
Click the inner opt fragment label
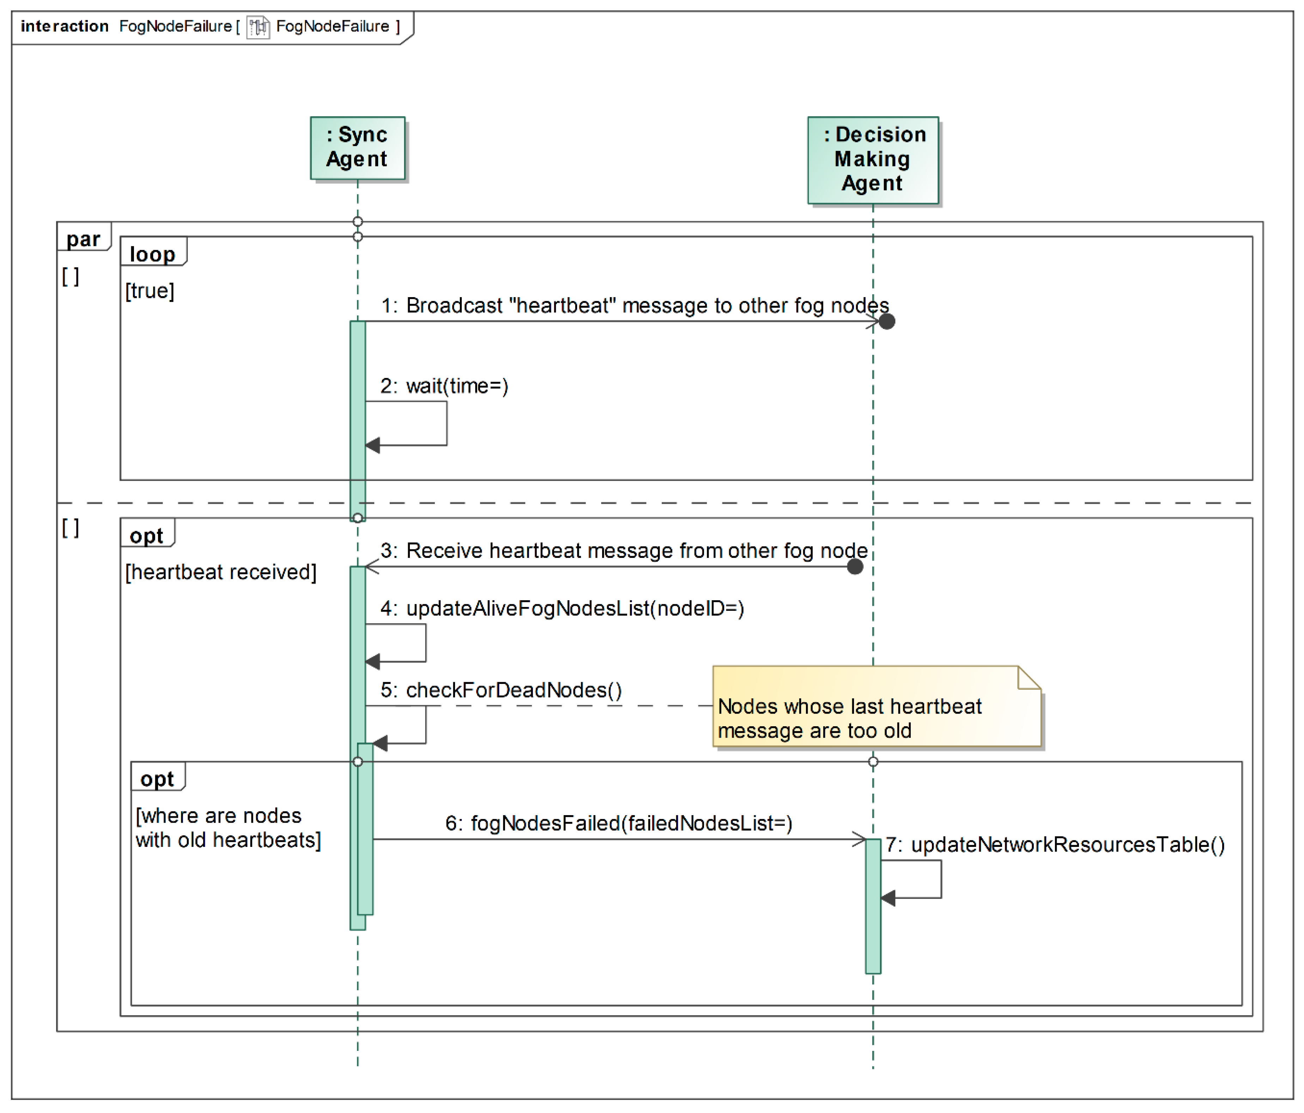157,780
